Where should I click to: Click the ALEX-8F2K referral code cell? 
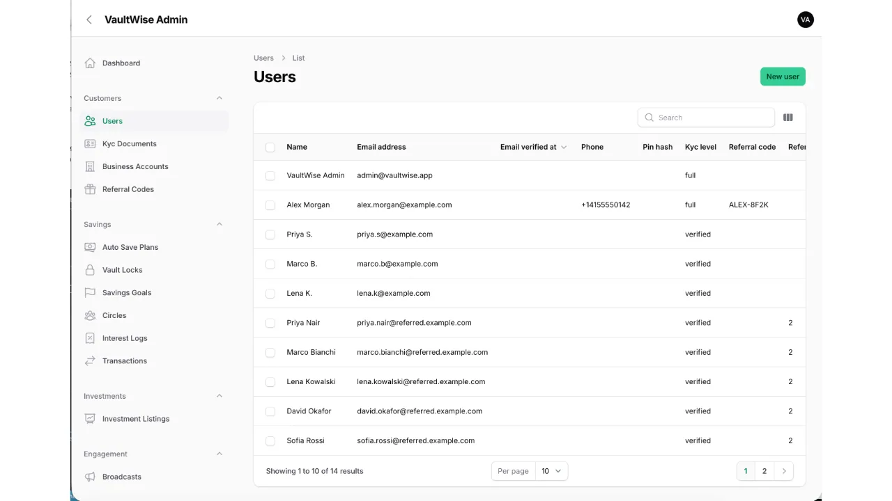click(x=748, y=205)
